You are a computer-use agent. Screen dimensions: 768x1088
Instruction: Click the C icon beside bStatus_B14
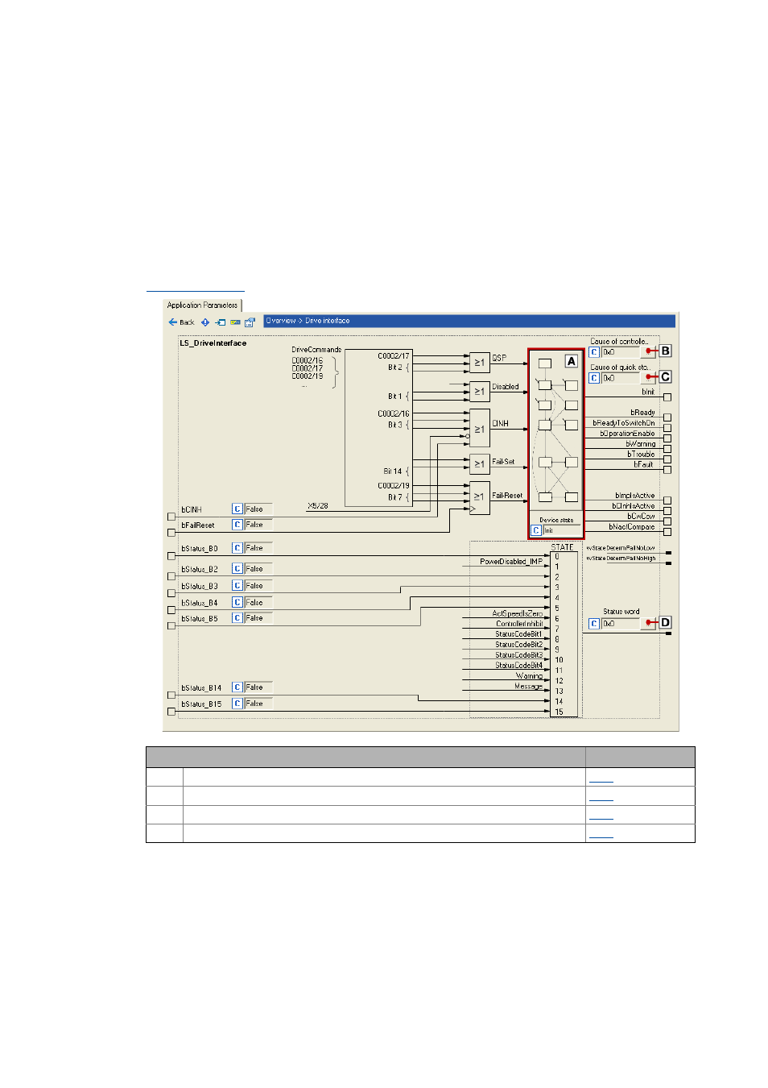tap(237, 687)
